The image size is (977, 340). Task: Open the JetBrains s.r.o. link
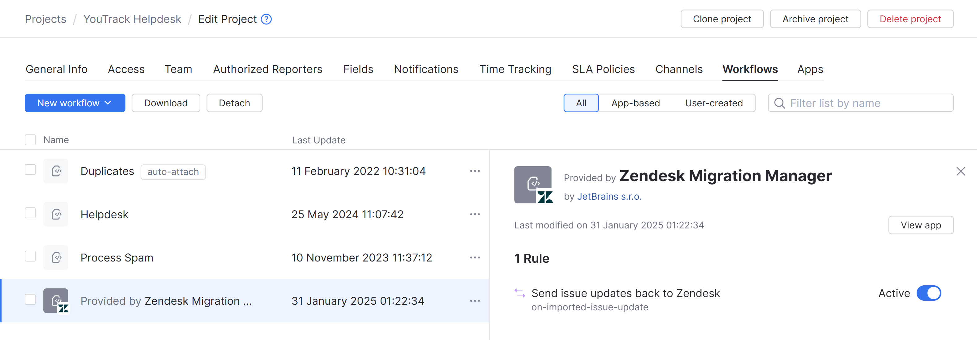tap(609, 196)
